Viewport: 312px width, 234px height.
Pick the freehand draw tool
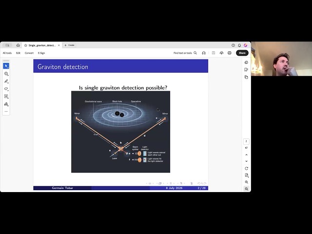click(x=6, y=89)
